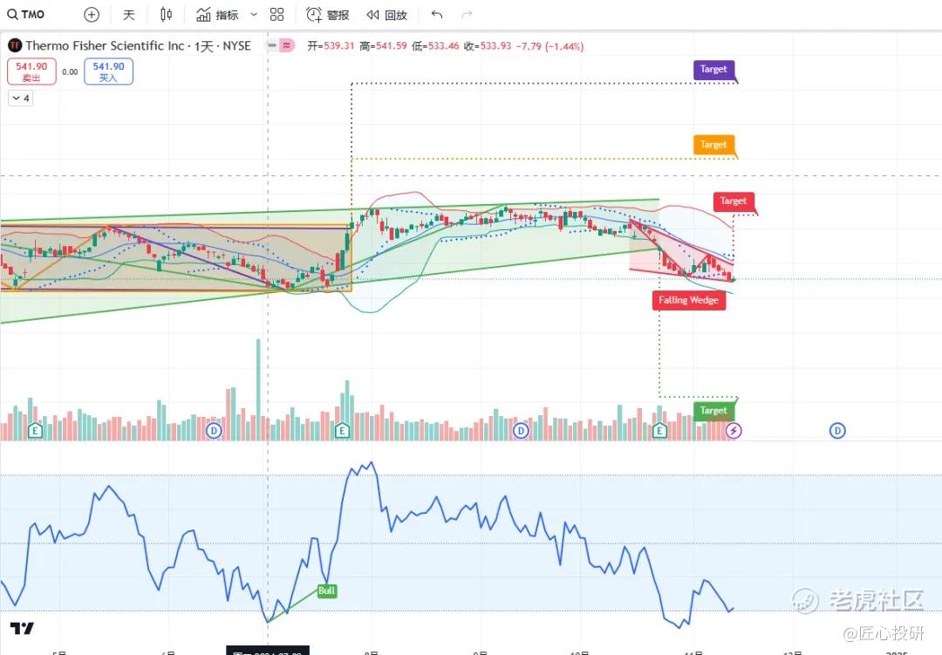Open the middle dividend D marker
The height and width of the screenshot is (655, 942).
click(521, 430)
